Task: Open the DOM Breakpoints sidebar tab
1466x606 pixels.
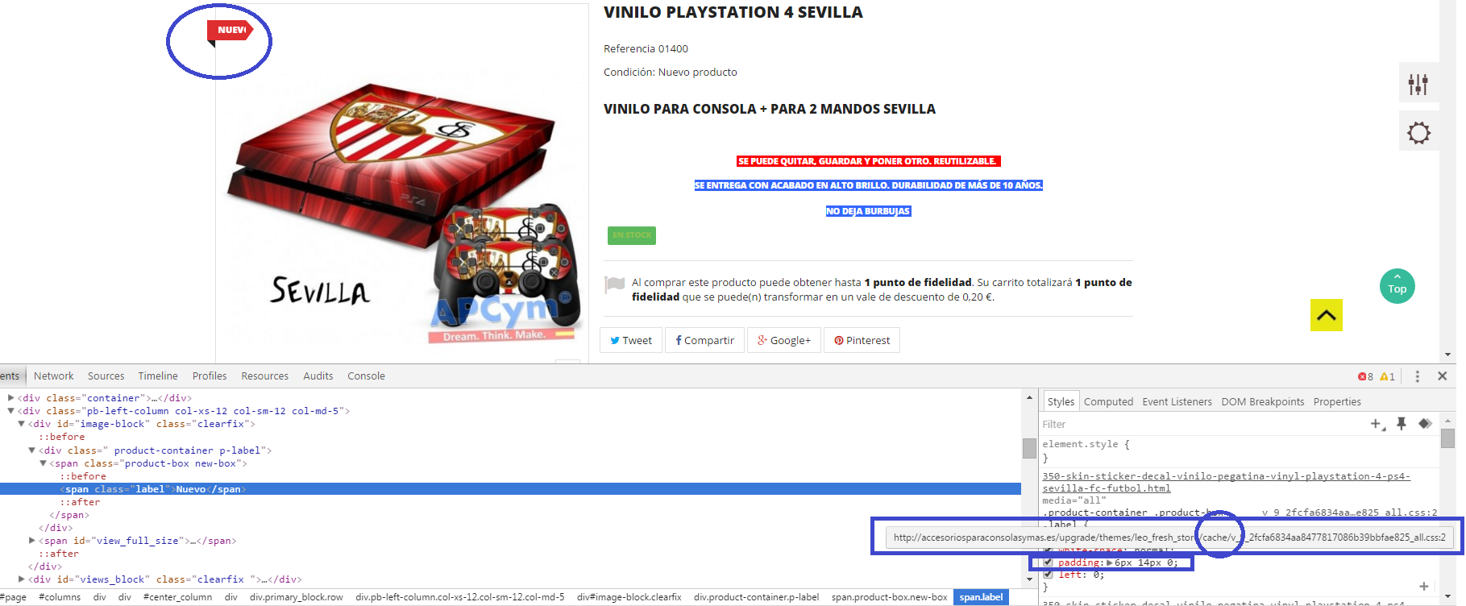Action: click(x=1262, y=402)
